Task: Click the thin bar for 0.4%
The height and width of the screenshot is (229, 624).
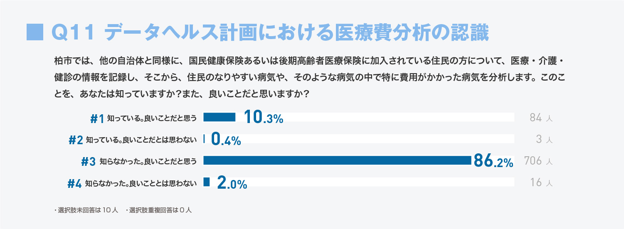Action: [x=204, y=139]
